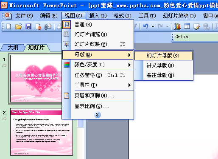The width and height of the screenshot is (218, 159).
Task: Choose 讲义母版(D) in submenu
Action: pyautogui.click(x=164, y=65)
